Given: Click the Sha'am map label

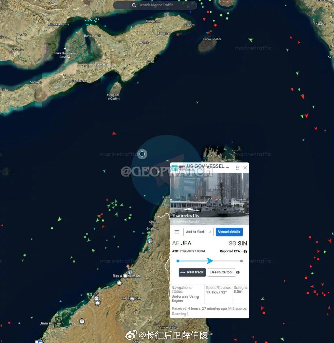Looking at the screenshot, I should (154, 222).
